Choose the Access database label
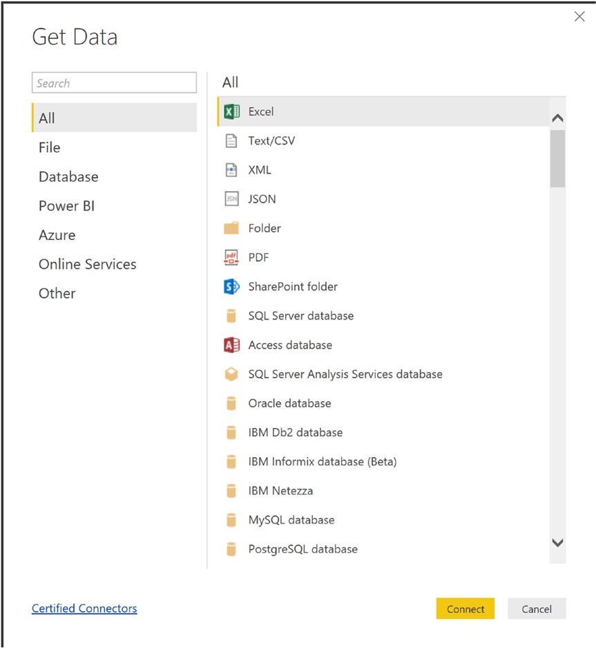Viewport: 596px width, 648px height. [290, 345]
